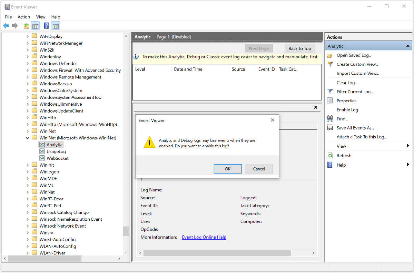Click the Date and Time column header
Screen dimensions: 414x273
click(x=200, y=69)
